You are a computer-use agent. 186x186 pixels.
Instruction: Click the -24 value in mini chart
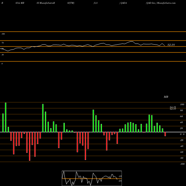pos(120,181)
